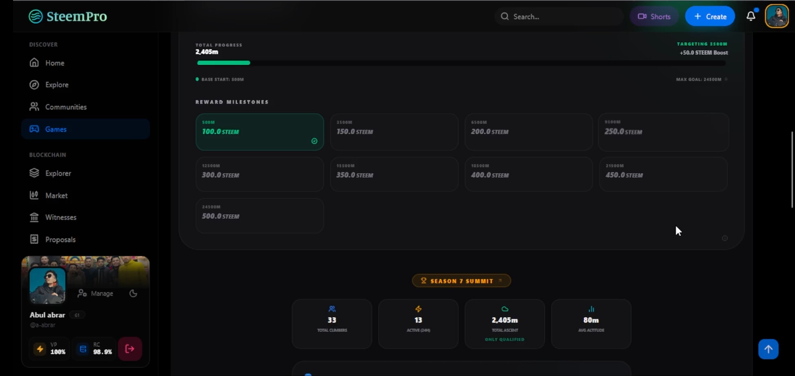Select the 500.0 STEEM milestone card
The width and height of the screenshot is (795, 376).
(x=260, y=215)
